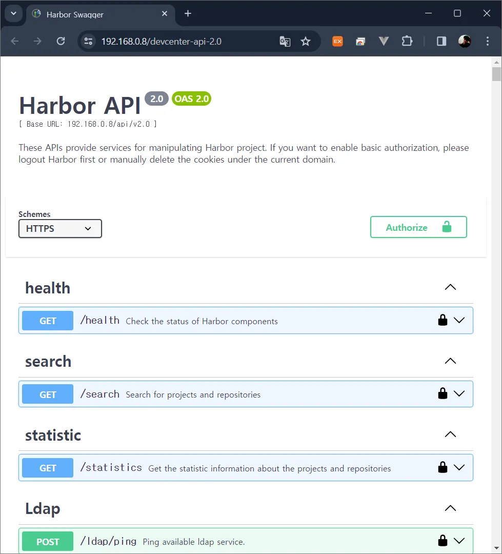
Task: Open the Google Translate icon in address bar
Action: point(285,42)
